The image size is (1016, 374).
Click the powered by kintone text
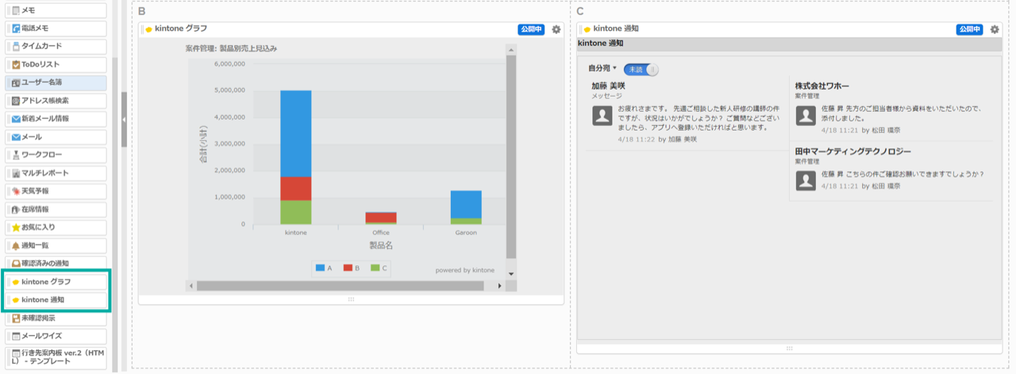coord(465,270)
